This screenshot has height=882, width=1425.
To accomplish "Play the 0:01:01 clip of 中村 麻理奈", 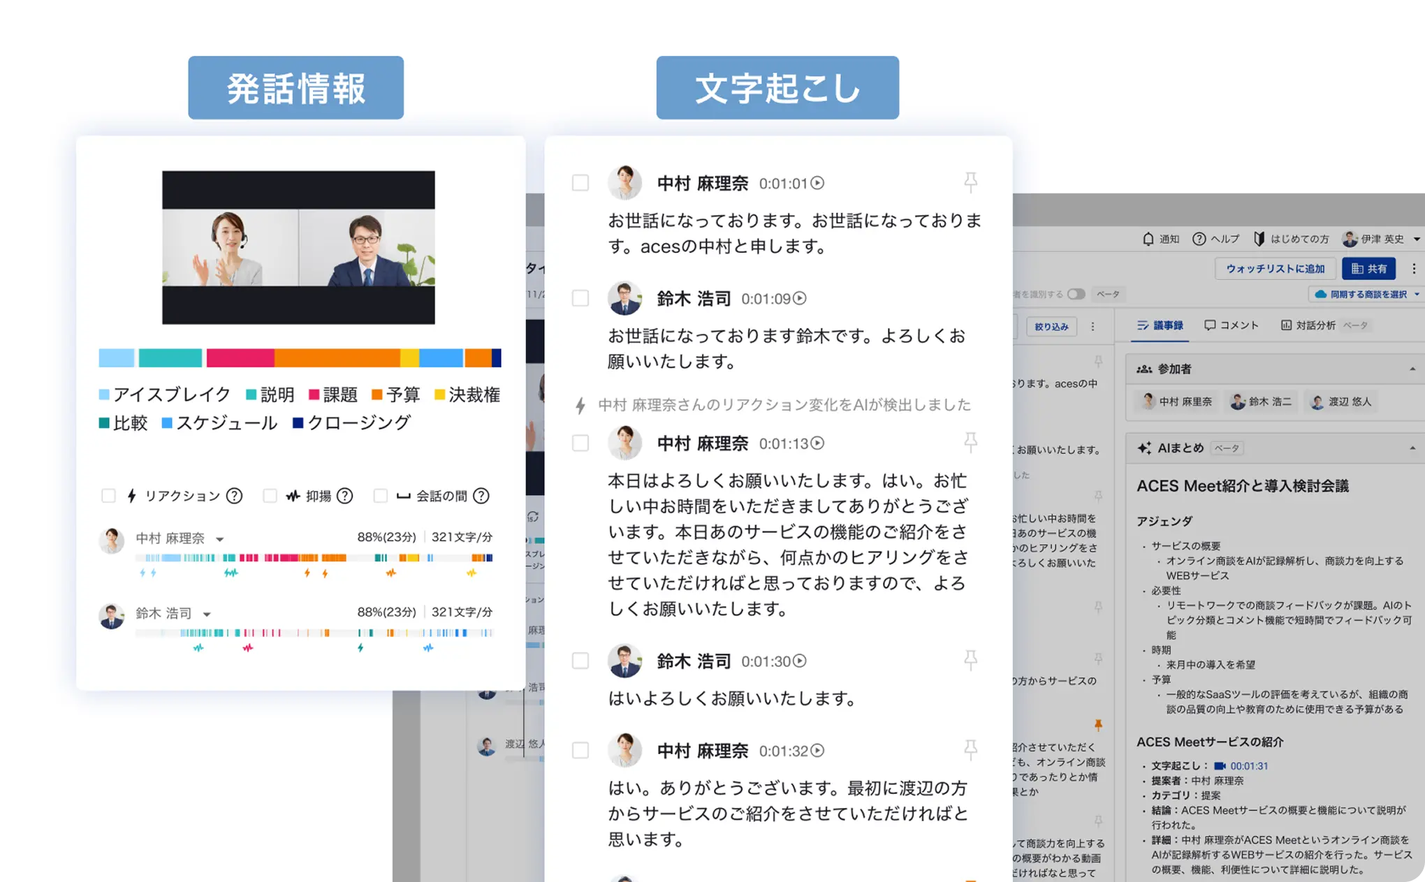I will (817, 183).
